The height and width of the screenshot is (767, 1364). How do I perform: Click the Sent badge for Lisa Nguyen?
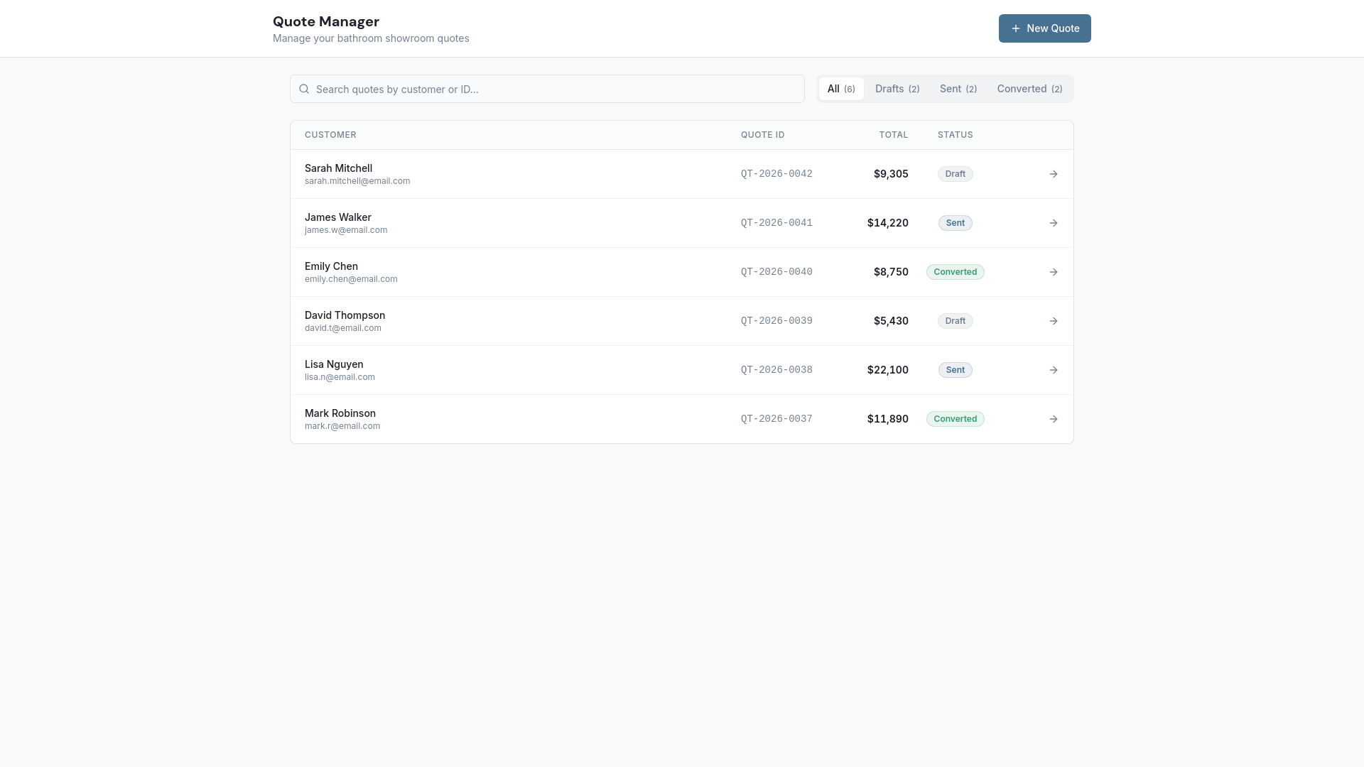click(955, 370)
